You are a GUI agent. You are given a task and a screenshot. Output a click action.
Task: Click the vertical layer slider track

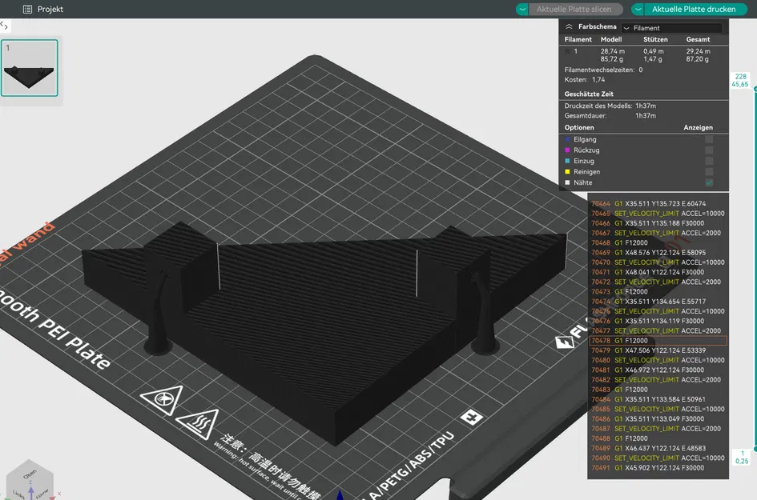755,269
